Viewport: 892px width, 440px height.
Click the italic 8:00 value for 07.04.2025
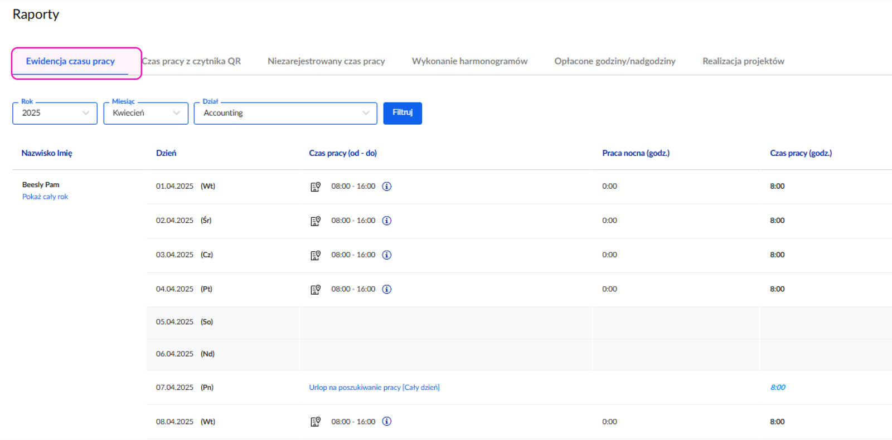pyautogui.click(x=778, y=388)
